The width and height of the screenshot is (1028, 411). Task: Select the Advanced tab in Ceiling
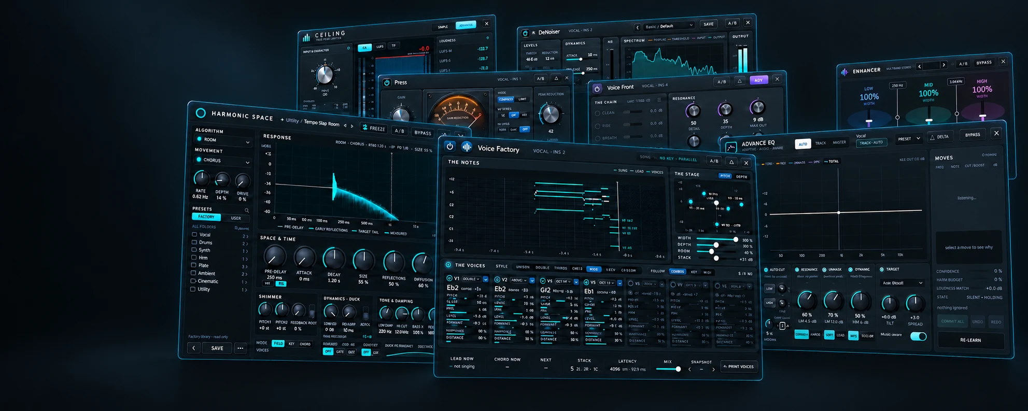click(x=466, y=25)
